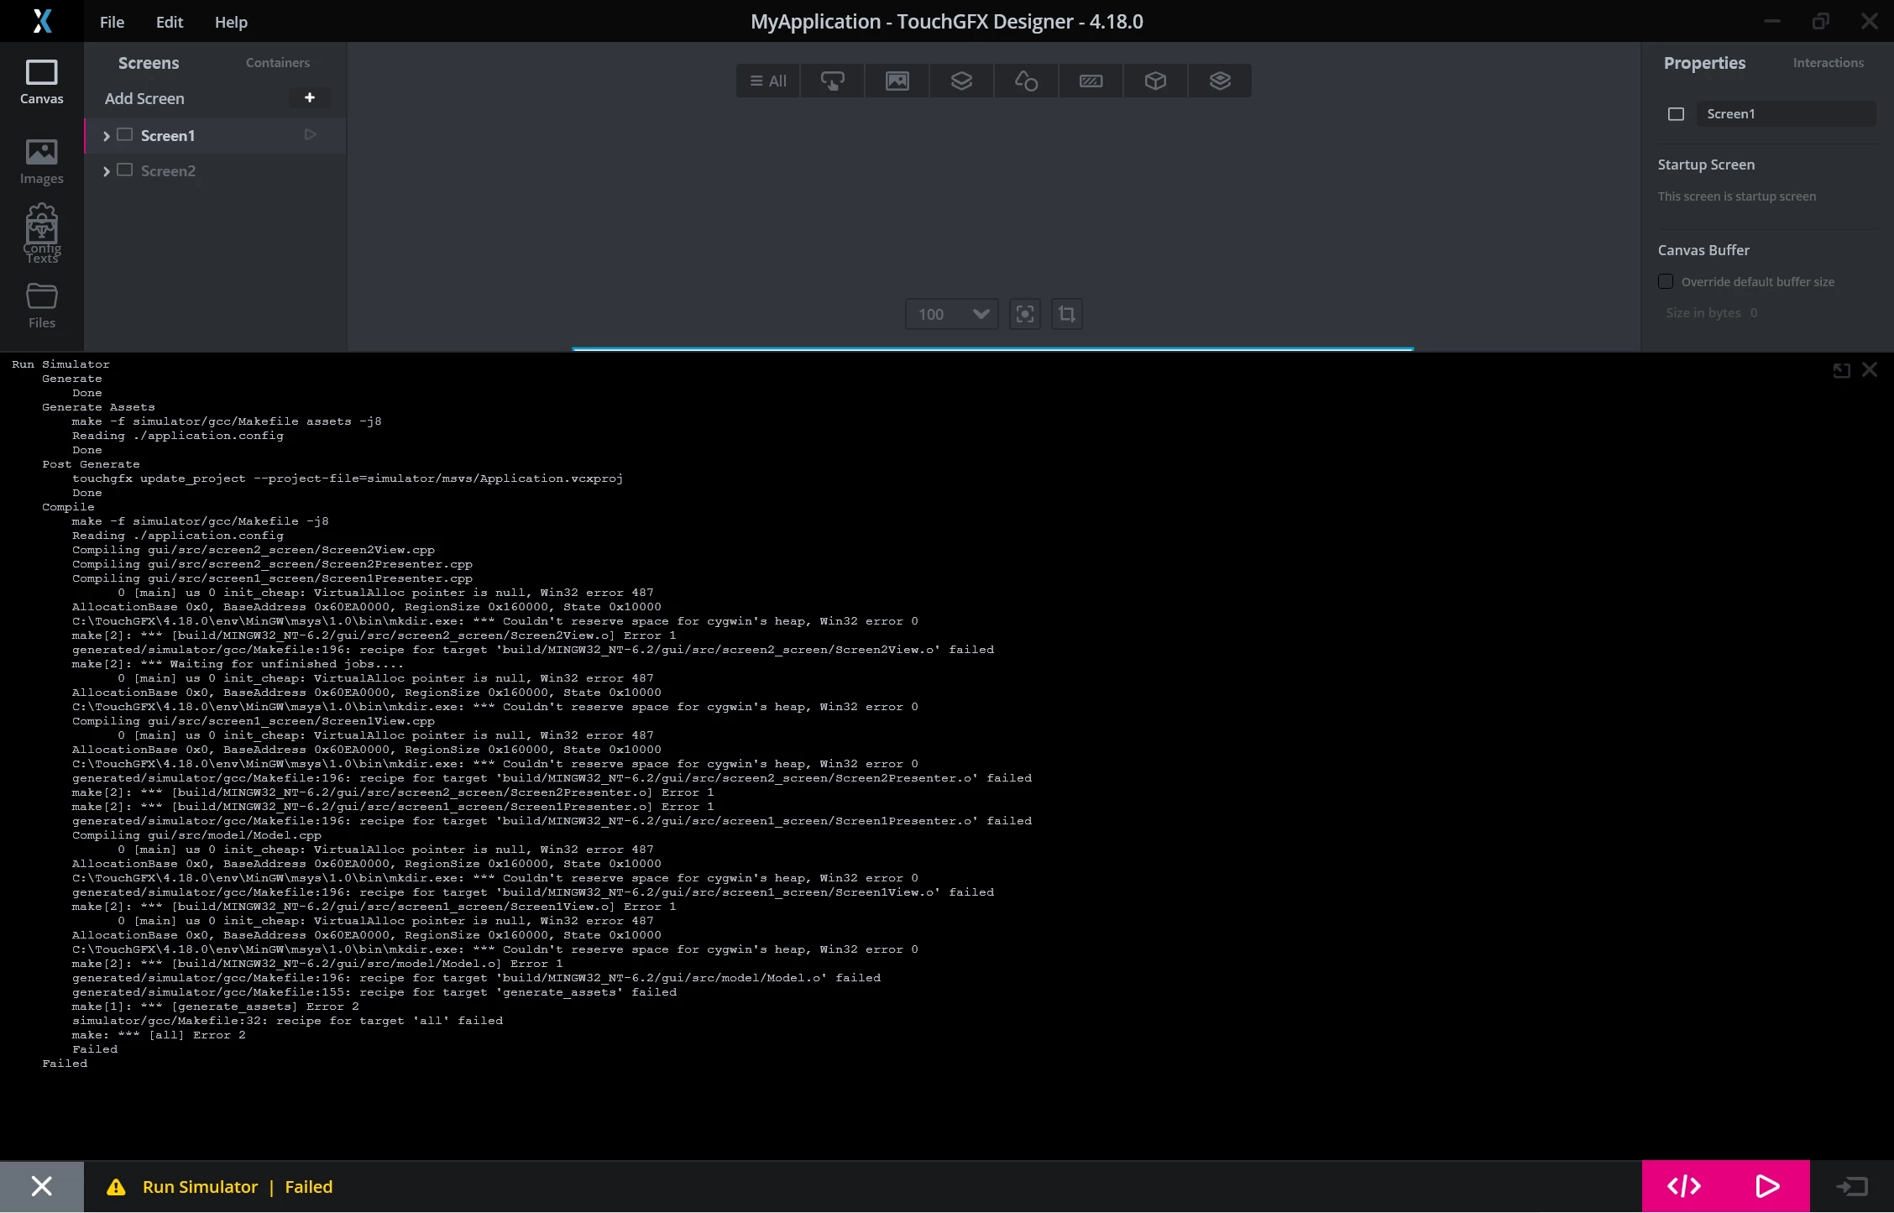1894x1213 pixels.
Task: Open the Miscellaneous cube widget category
Action: [x=1155, y=81]
